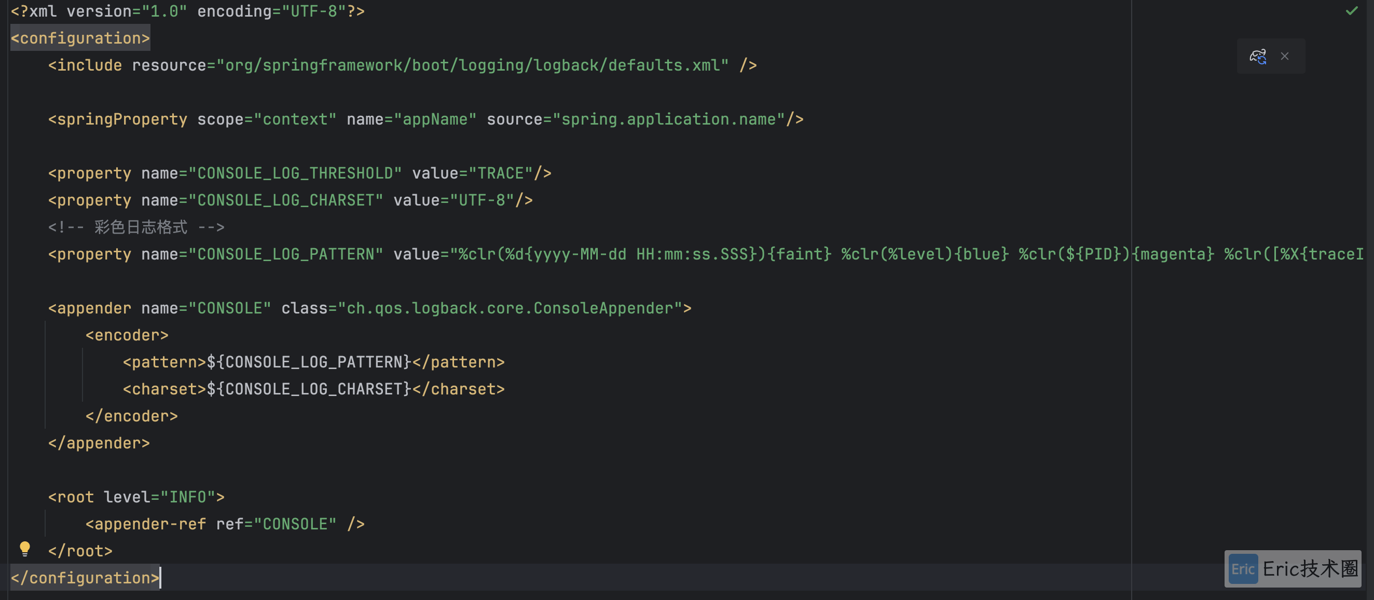Click the Maven reload changes icon
Screen dimensions: 1374x600
(x=1258, y=57)
